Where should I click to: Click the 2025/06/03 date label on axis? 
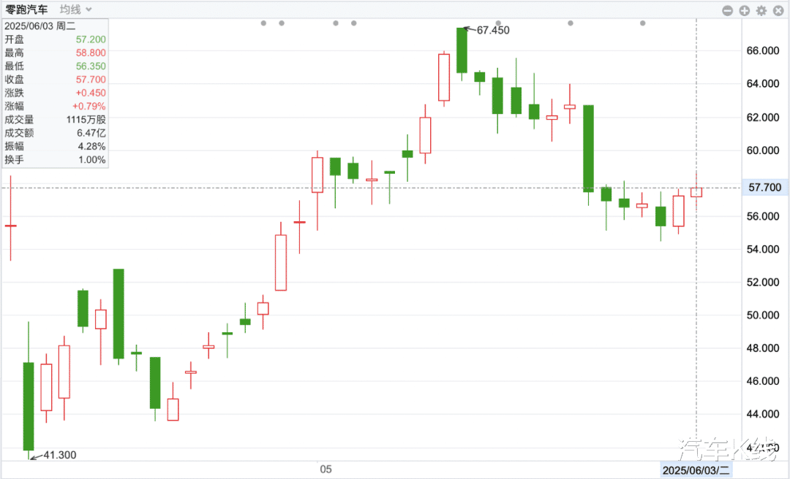pos(696,471)
